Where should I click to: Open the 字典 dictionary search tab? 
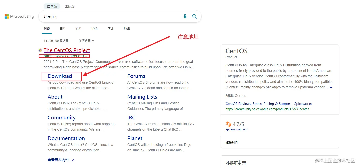tap(110, 28)
